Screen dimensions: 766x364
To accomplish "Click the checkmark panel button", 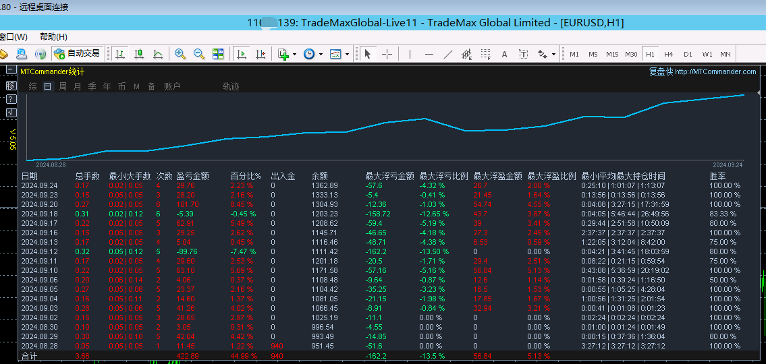I will 11,113.
